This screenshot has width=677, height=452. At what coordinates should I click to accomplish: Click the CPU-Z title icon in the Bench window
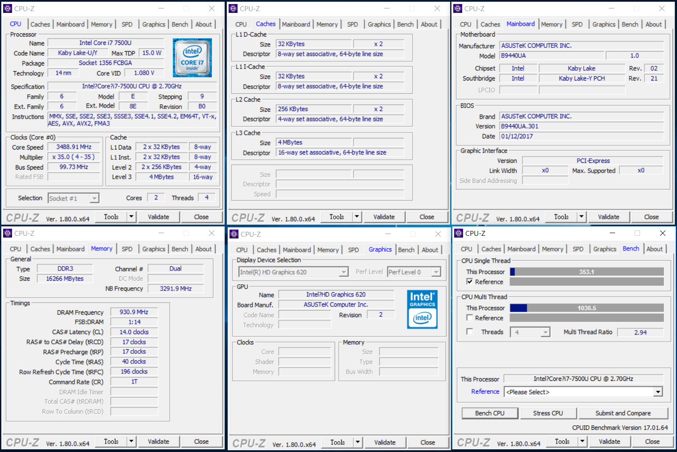[x=459, y=233]
